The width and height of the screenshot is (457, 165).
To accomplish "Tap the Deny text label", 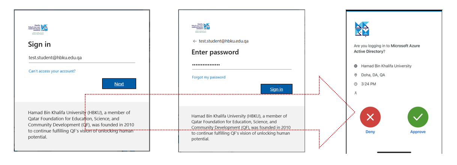I will point(370,132).
